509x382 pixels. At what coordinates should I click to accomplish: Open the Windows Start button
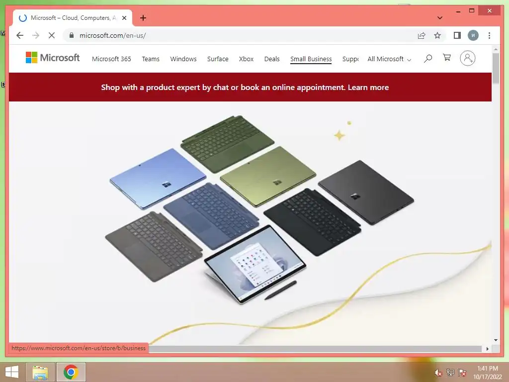coord(12,372)
